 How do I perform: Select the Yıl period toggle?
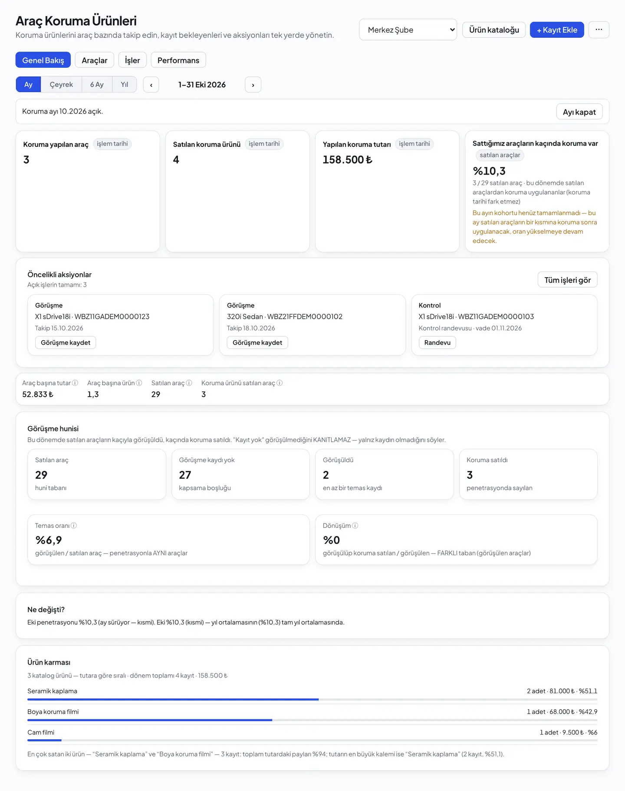125,85
